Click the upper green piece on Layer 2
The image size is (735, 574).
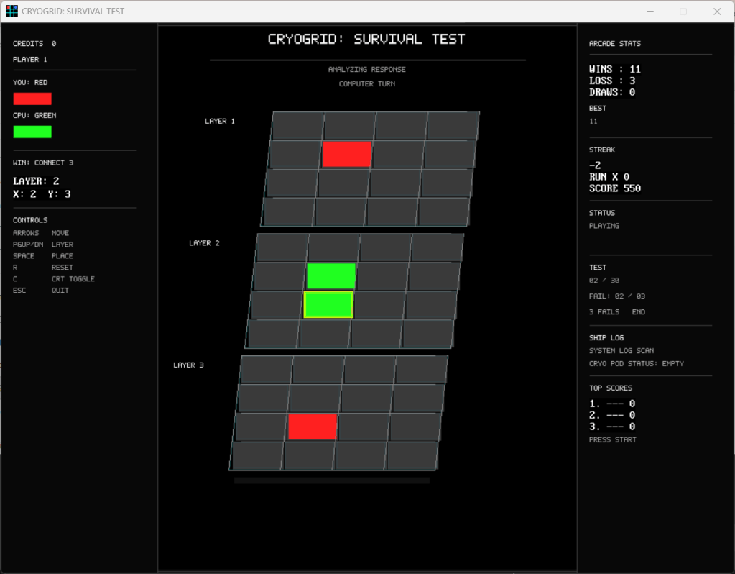point(331,276)
